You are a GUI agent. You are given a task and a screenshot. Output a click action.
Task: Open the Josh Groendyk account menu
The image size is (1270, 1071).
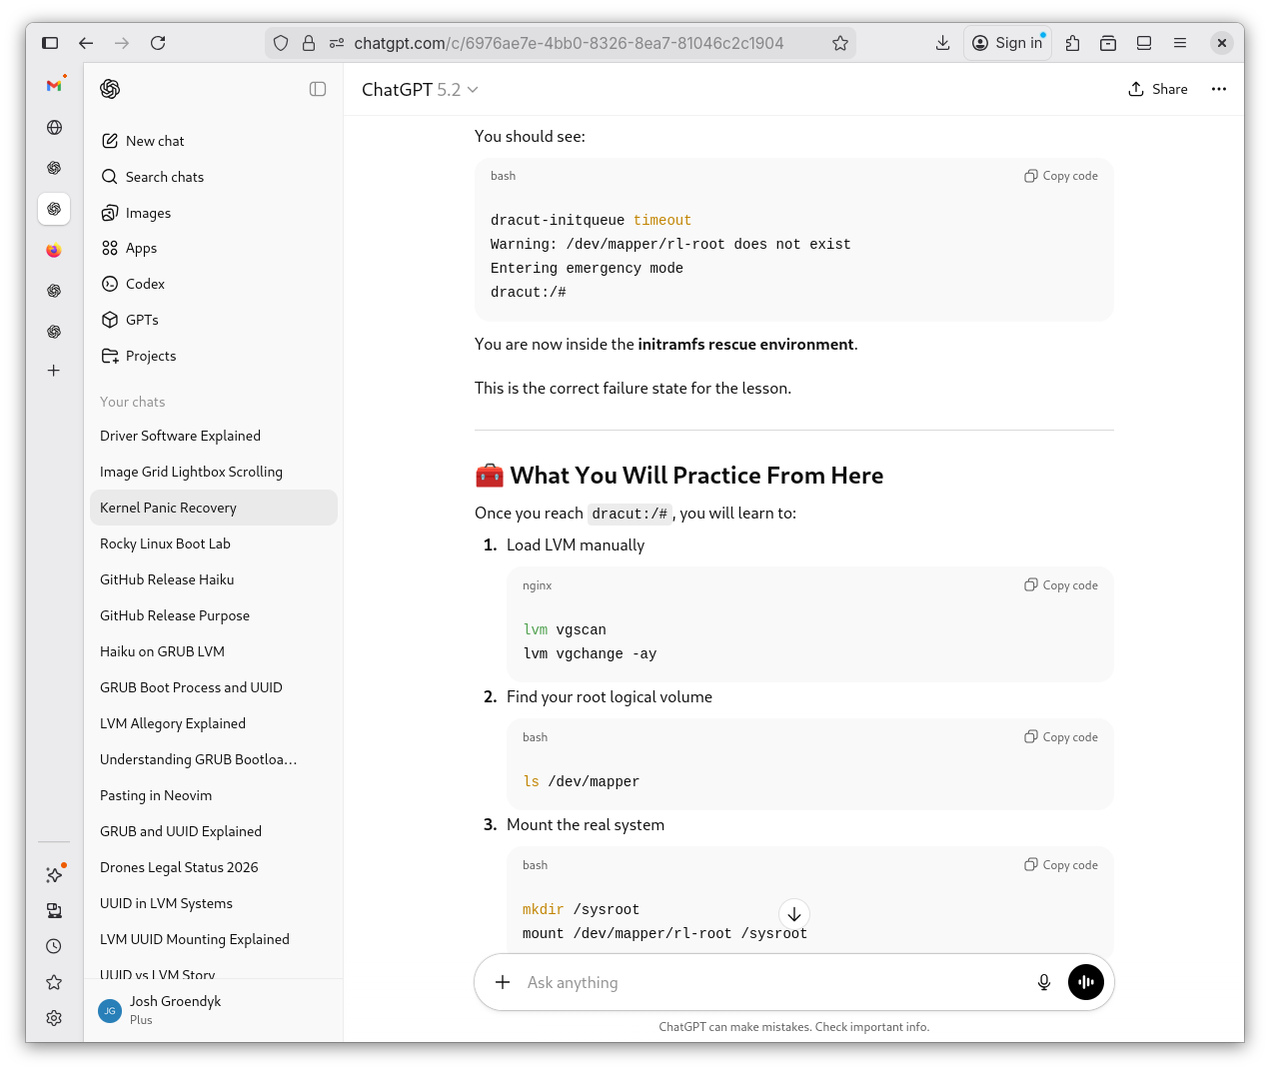click(x=175, y=1009)
